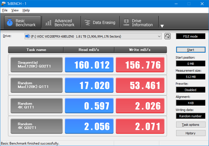Click the bar chart Advanced Benchmark icon
This screenshot has height=146, width=209.
pyautogui.click(x=48, y=22)
